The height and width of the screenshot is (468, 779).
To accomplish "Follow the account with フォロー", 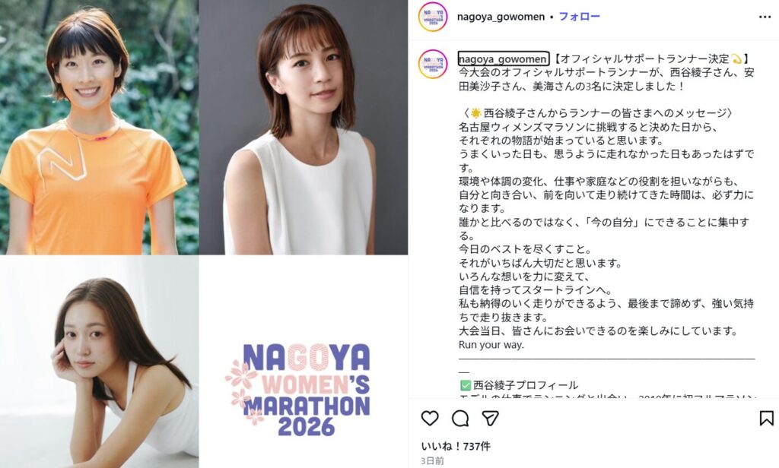I will pos(579,17).
